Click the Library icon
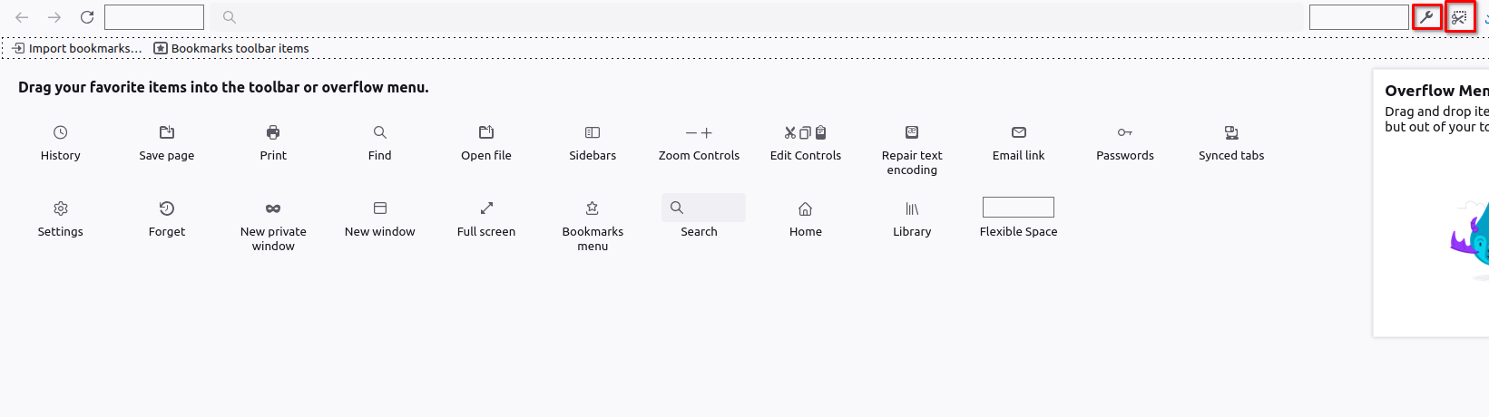Screen dimensions: 1489x417 pos(912,208)
